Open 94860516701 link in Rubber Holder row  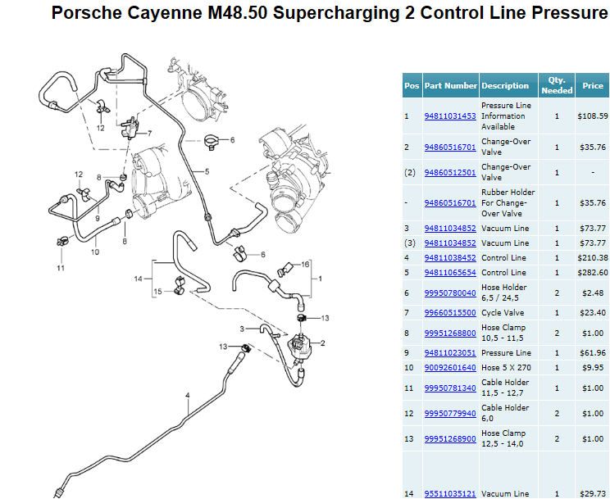pos(450,202)
